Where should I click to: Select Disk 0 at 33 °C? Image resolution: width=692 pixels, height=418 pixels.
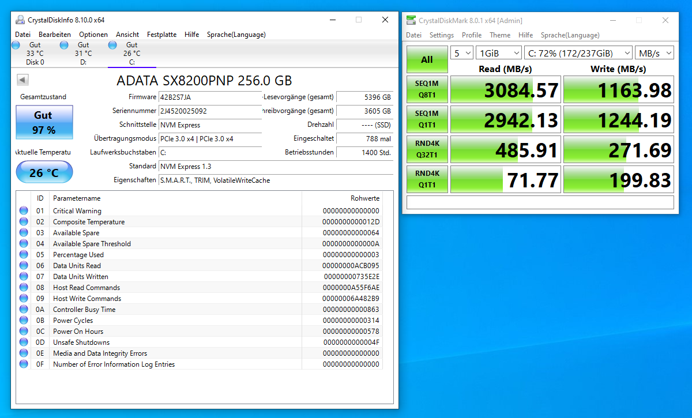tap(35, 53)
